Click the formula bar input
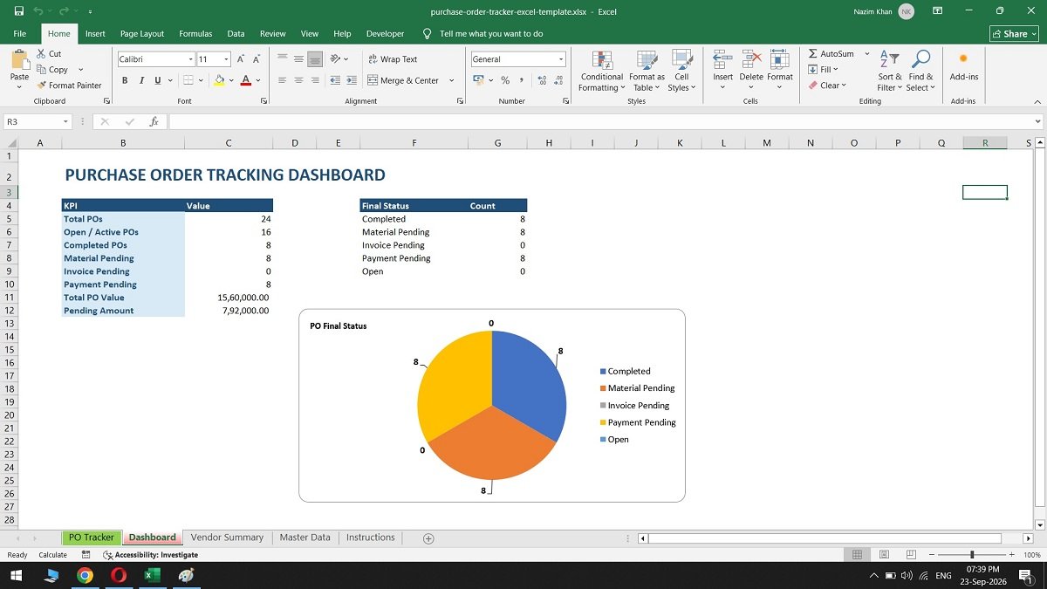This screenshot has height=589, width=1047. [600, 122]
